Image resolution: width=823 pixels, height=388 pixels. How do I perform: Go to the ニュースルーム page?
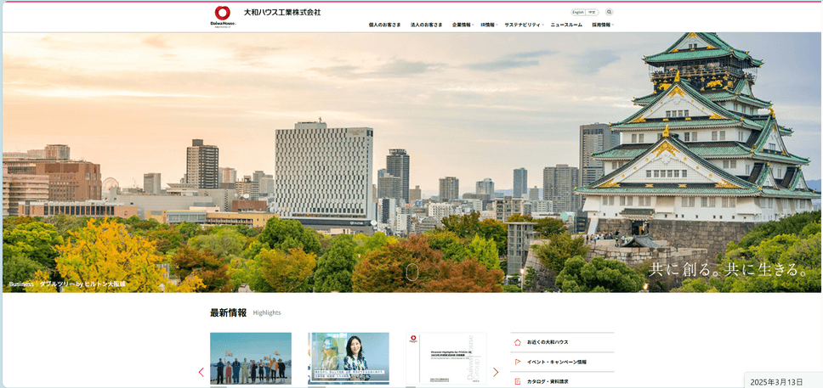point(566,25)
